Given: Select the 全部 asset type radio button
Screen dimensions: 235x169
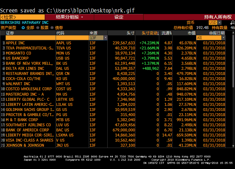Looking at the screenshot, I should tap(23, 28).
